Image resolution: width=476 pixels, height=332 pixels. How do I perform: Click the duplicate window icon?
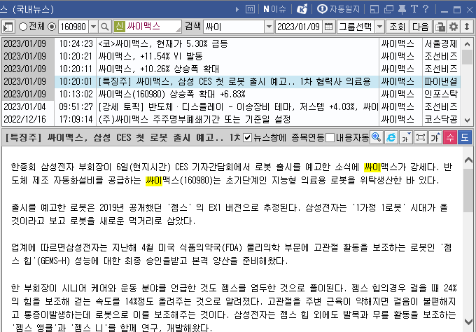[388, 9]
